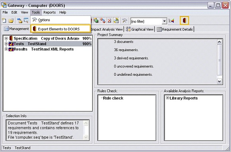The height and width of the screenshot is (152, 231).
Task: Open the Edit menu
Action: (x=14, y=12)
